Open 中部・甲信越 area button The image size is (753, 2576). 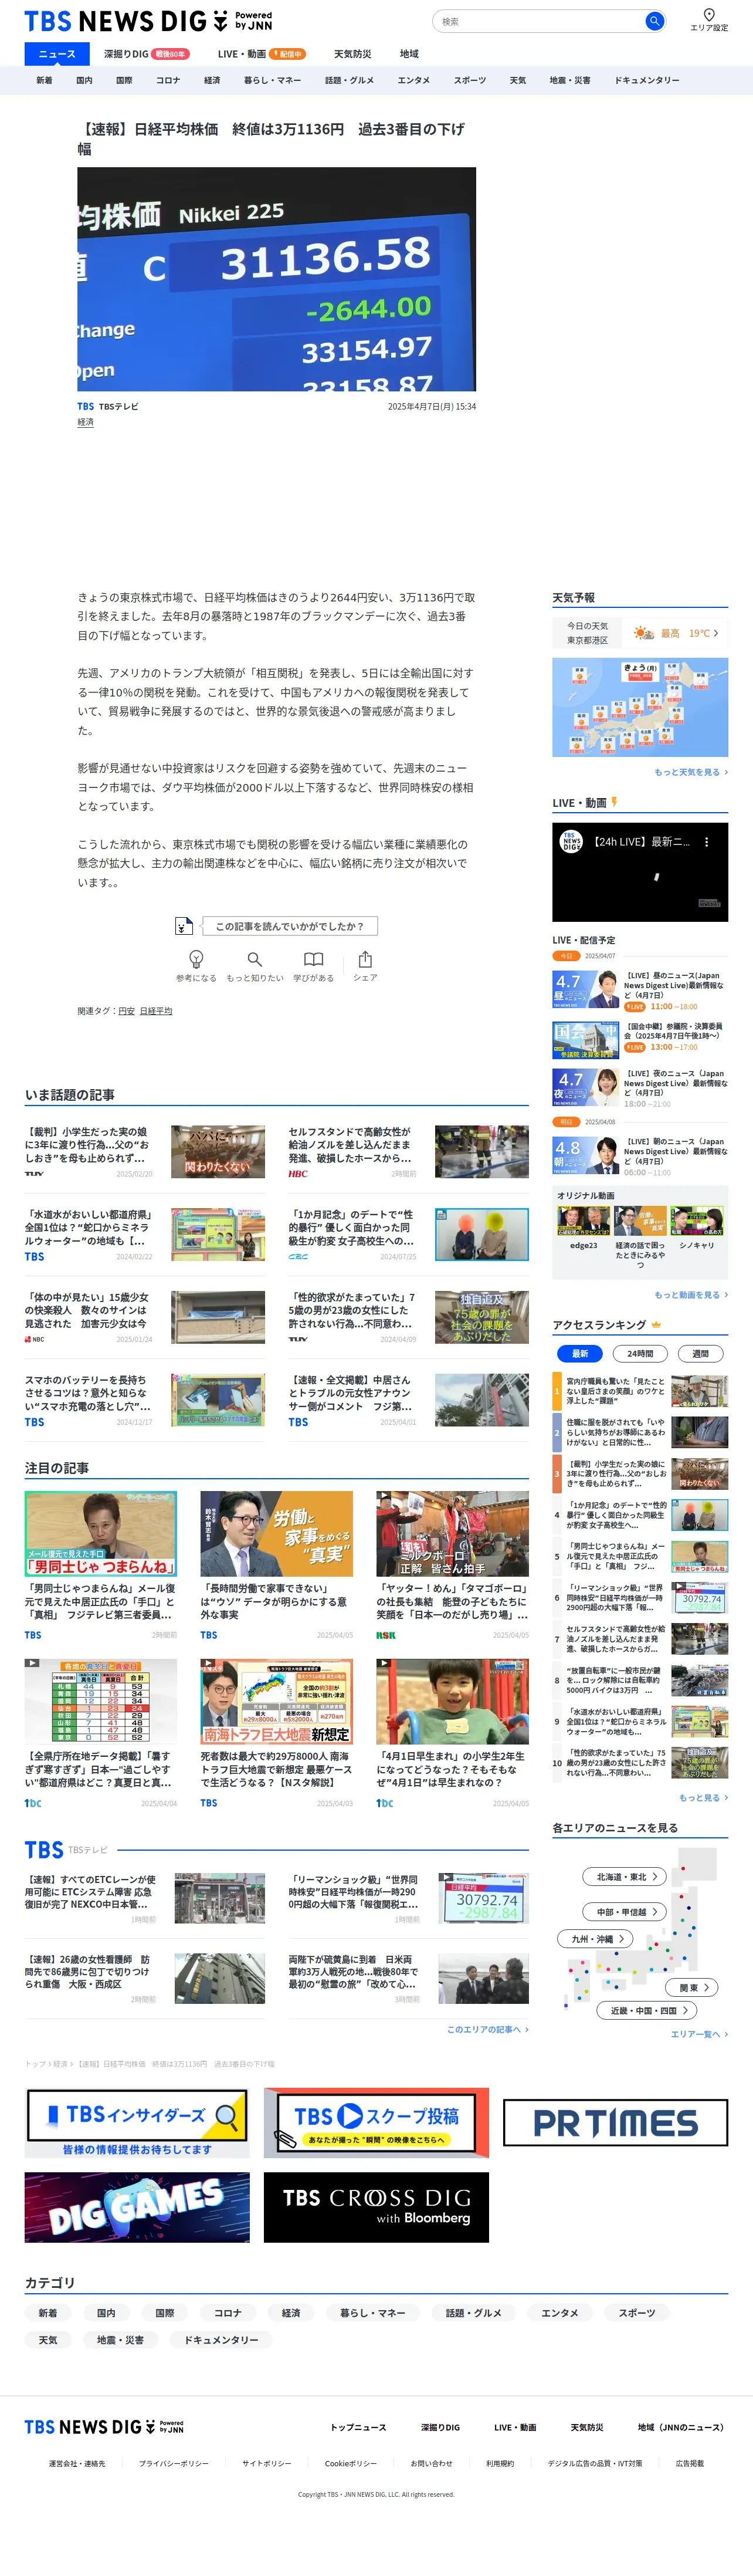coord(626,1912)
